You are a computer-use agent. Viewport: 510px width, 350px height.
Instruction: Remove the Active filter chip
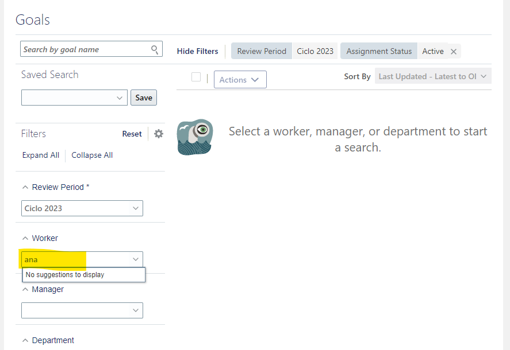[x=454, y=51]
